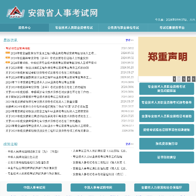This screenshot has width=196, height=196.
Task: Click the 郑重声明 banner image
Action: coord(167,56)
